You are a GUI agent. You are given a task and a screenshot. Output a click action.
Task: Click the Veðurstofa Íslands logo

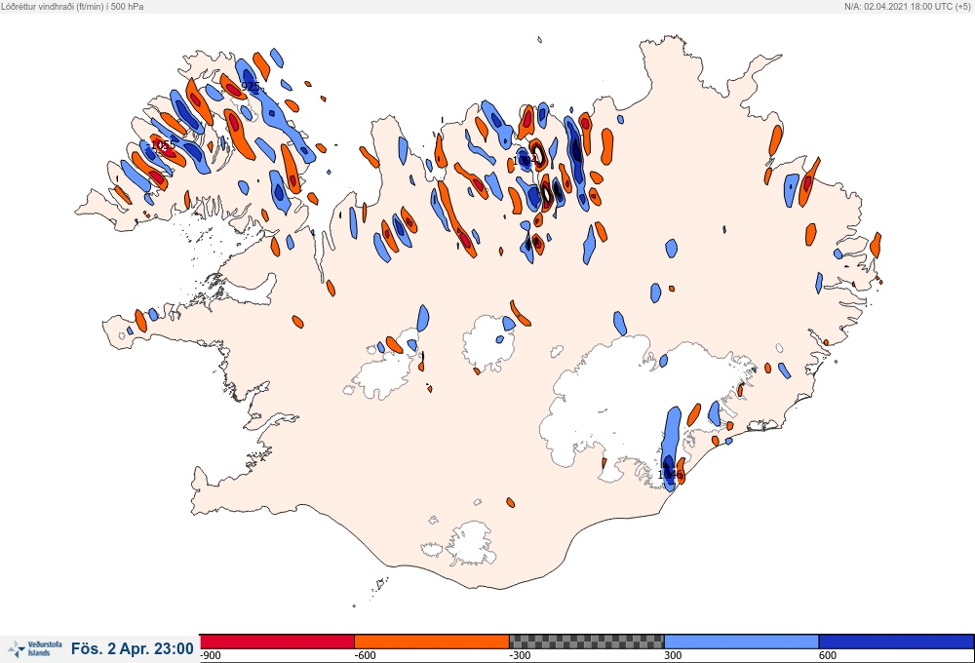pyautogui.click(x=35, y=648)
